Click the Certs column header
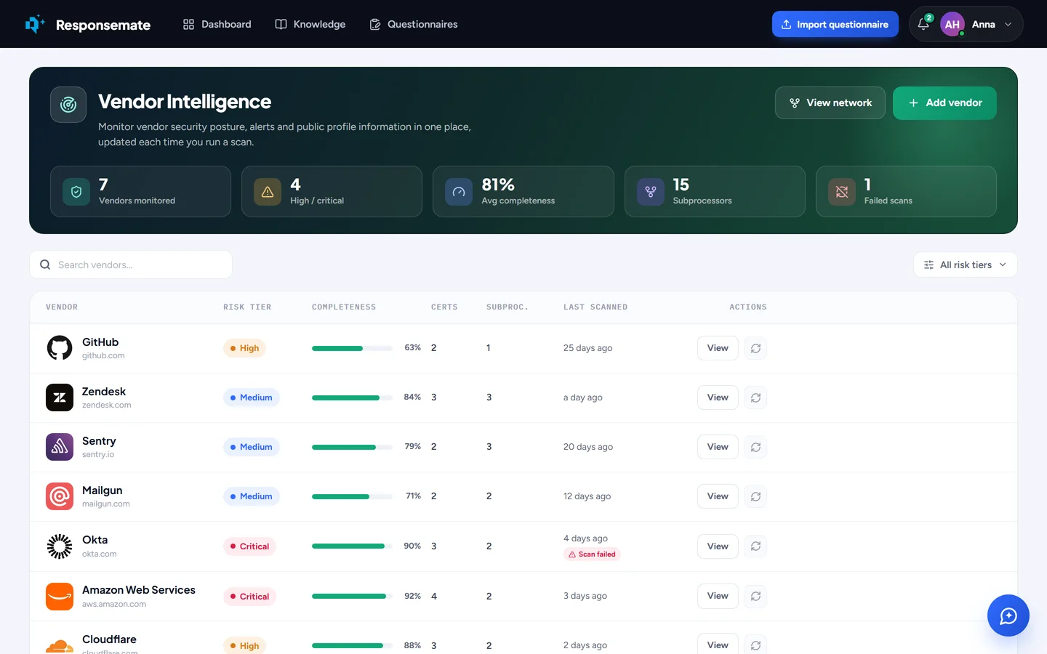The image size is (1047, 654). (x=444, y=307)
